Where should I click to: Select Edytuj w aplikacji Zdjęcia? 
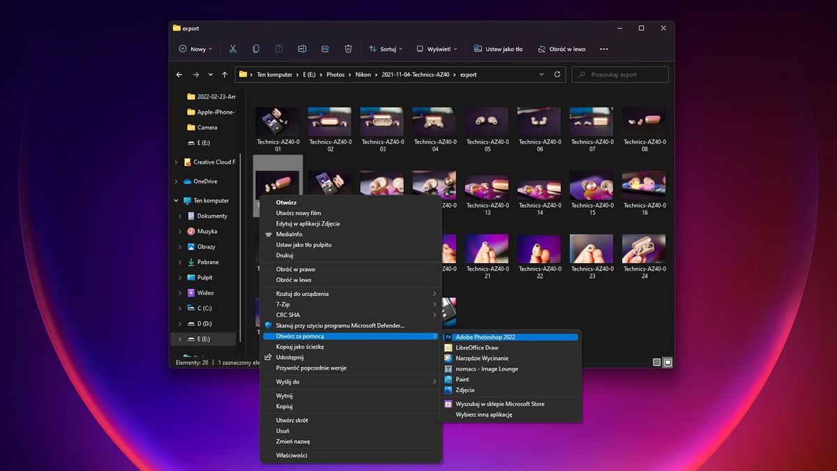click(x=351, y=223)
